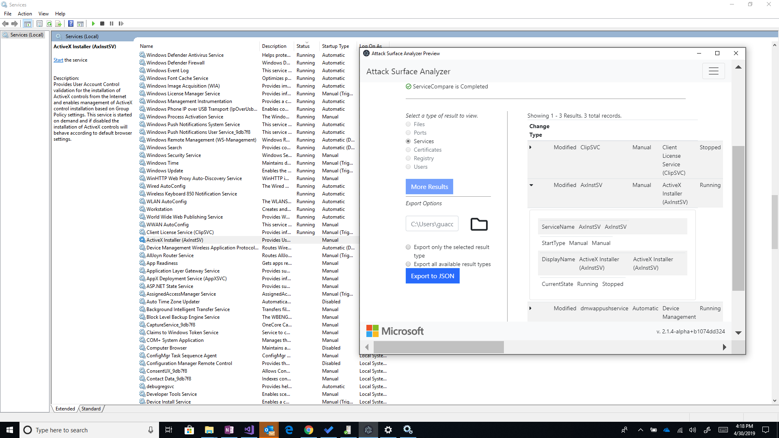Collapse the AxInstSV modified row chevron

(532, 185)
